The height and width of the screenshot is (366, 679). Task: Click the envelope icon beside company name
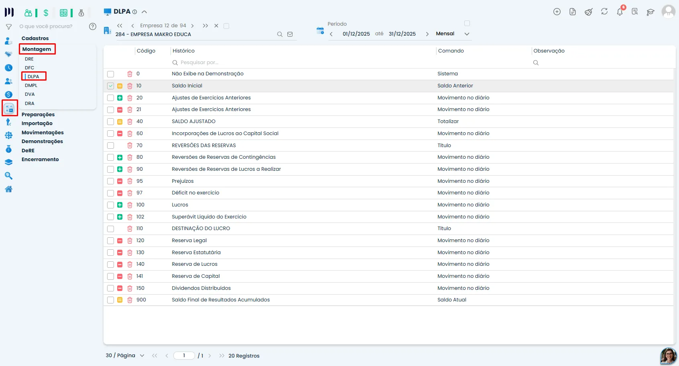click(x=290, y=34)
